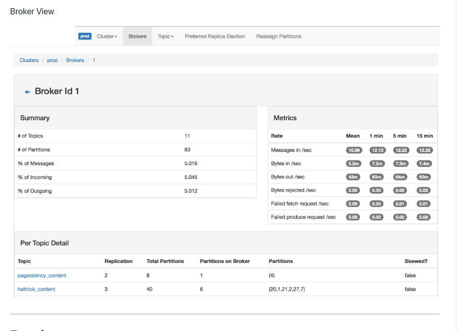
Task: Click the Broker View page title
Action: tap(32, 11)
